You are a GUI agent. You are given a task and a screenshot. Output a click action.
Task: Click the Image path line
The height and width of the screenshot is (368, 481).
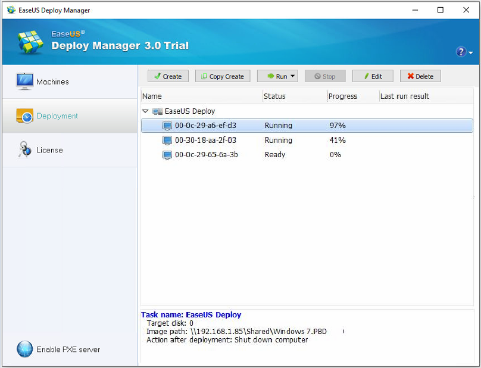[x=236, y=332]
